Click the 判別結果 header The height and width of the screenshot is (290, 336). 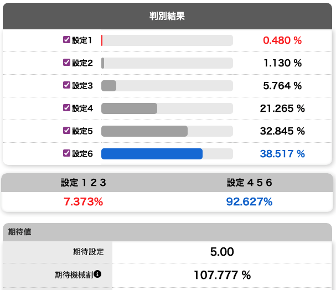click(x=167, y=16)
